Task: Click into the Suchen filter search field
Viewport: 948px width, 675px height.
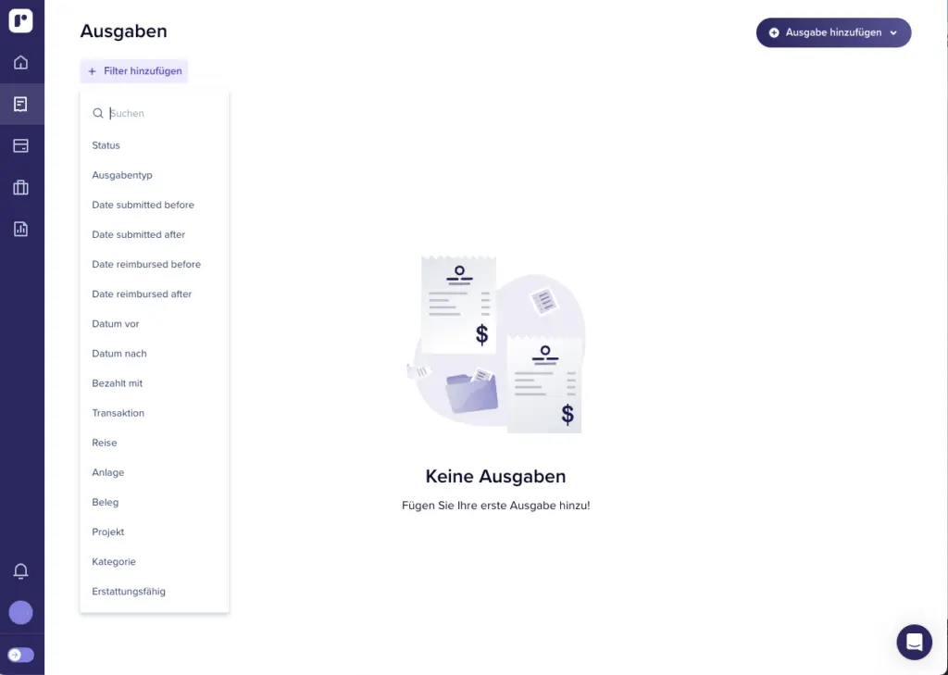Action: 162,113
